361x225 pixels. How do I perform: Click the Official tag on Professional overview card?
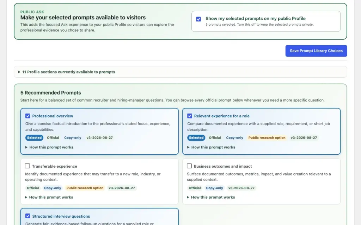click(x=53, y=138)
